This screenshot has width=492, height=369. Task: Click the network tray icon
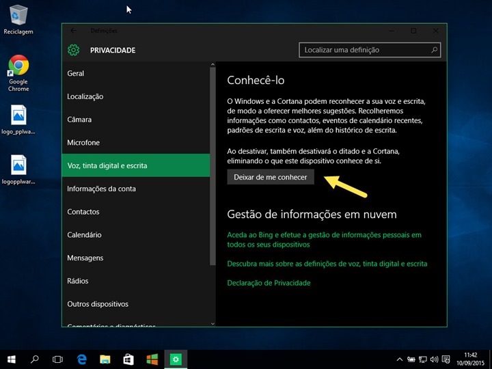coord(423,359)
